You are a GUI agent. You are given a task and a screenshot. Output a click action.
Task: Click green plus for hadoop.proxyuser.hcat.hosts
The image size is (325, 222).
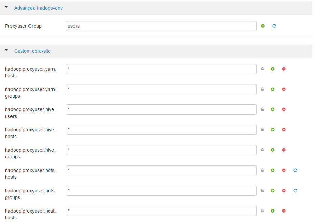[273, 211]
